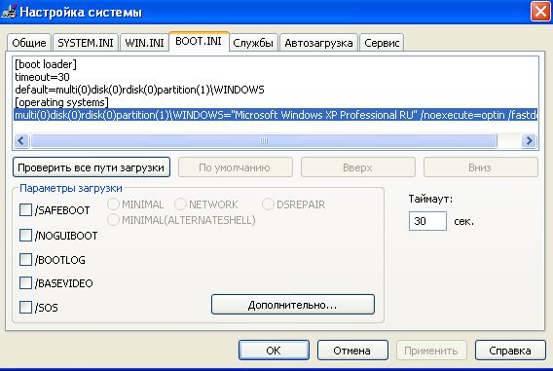Click the [operating systems] line

pyautogui.click(x=61, y=102)
